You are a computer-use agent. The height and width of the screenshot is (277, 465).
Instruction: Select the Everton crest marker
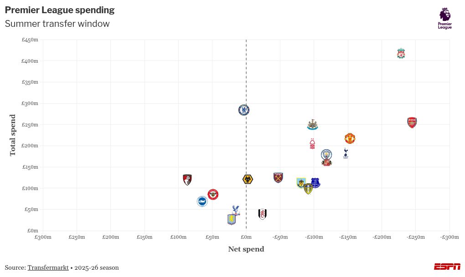click(315, 183)
